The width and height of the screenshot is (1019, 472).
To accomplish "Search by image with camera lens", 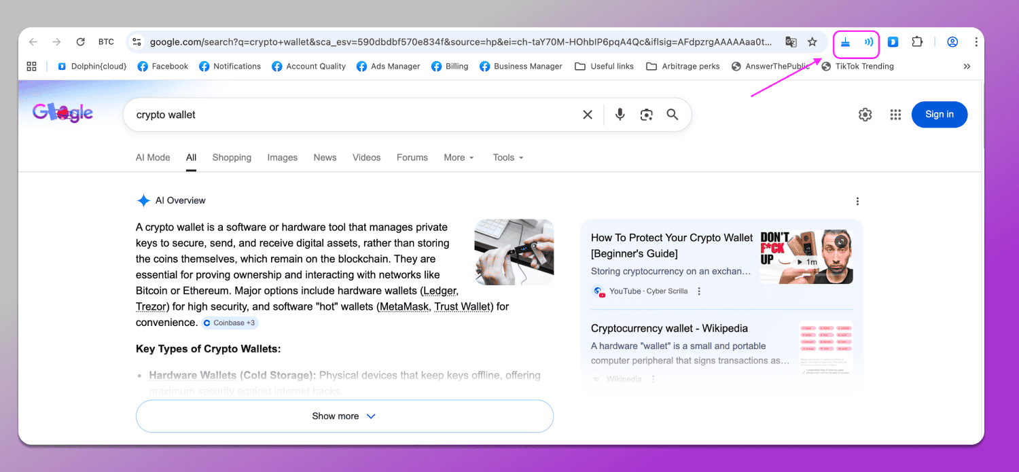I will point(646,115).
